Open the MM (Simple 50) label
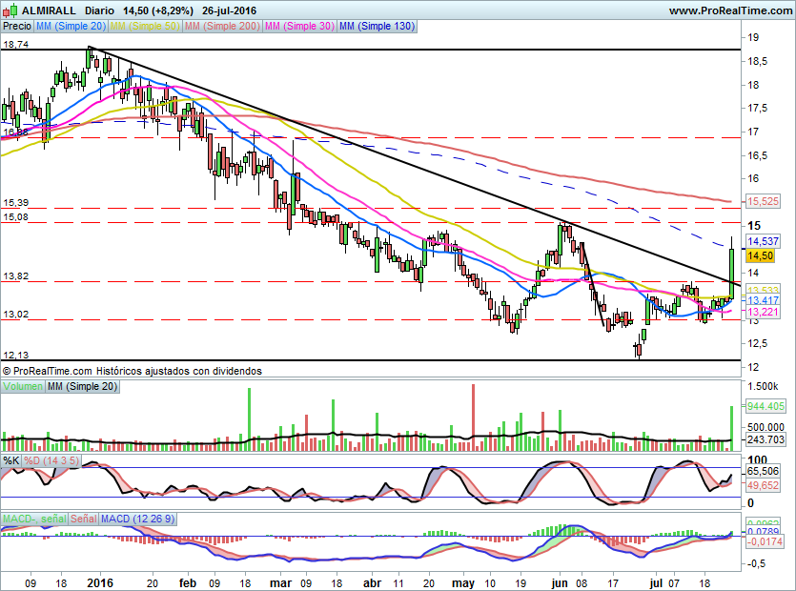 pyautogui.click(x=145, y=26)
